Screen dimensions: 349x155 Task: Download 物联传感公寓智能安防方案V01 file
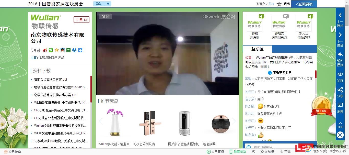point(61,87)
